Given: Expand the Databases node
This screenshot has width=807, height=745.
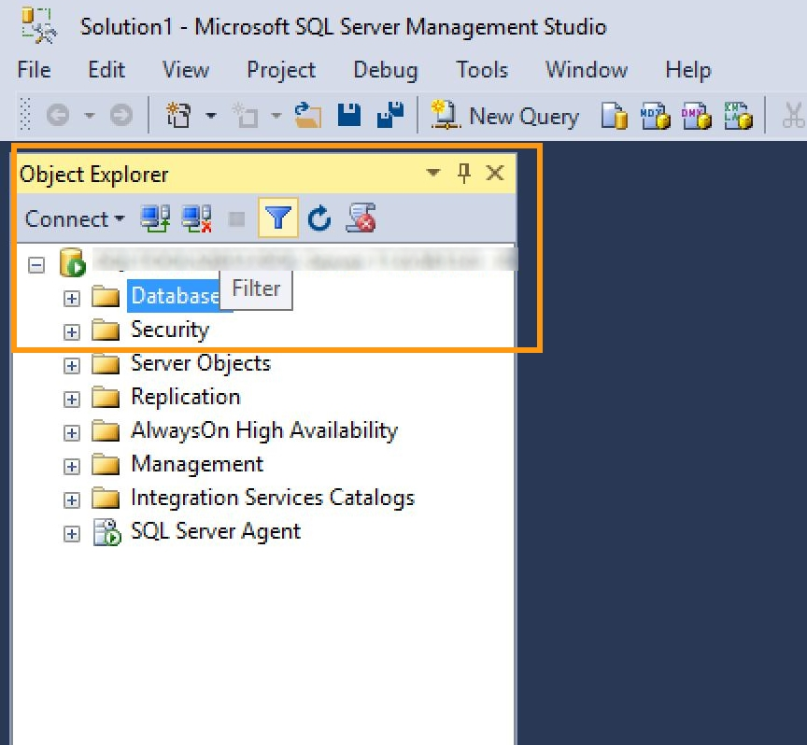Looking at the screenshot, I should pyautogui.click(x=72, y=299).
